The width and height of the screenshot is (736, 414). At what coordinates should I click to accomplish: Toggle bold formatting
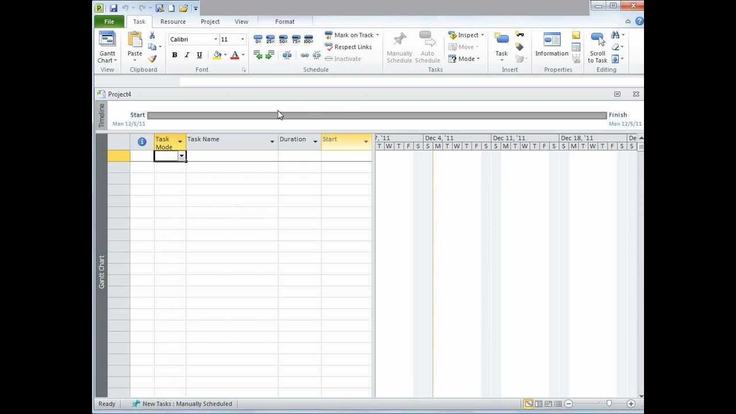[x=174, y=55]
